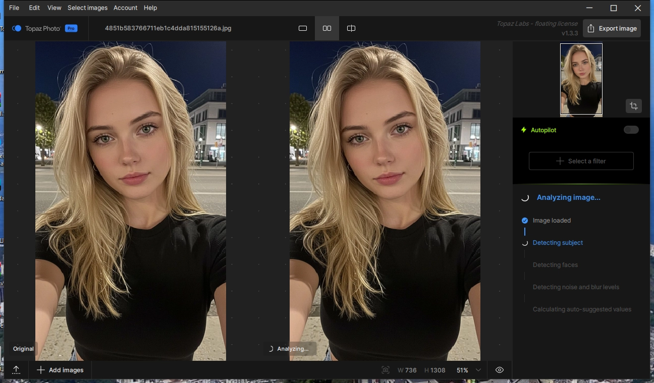Click the upload icon beside Add images
Viewport: 654px width, 383px height.
(x=16, y=370)
